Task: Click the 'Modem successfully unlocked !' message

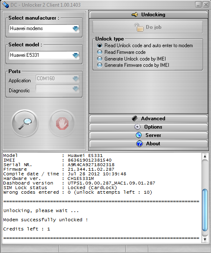Action: click(x=46, y=220)
